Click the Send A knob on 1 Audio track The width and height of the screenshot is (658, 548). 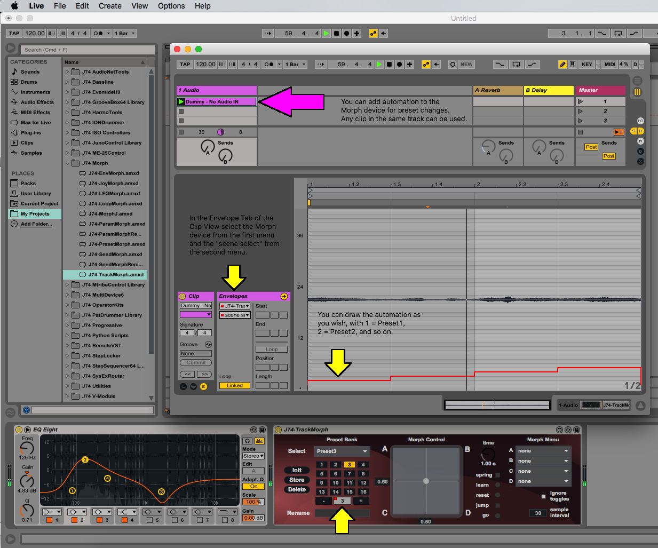pos(208,147)
